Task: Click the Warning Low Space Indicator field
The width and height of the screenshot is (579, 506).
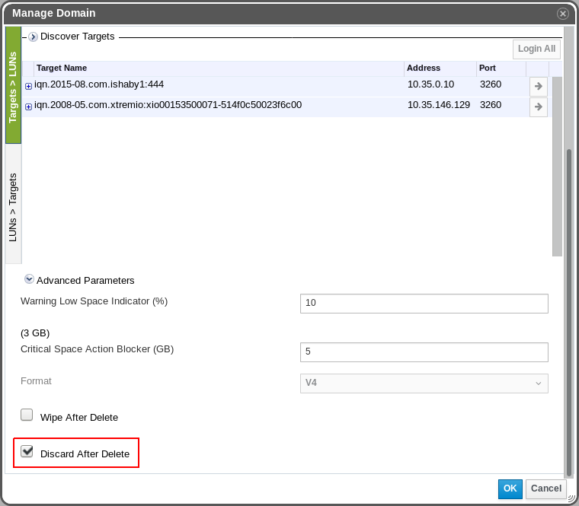Action: (x=424, y=303)
